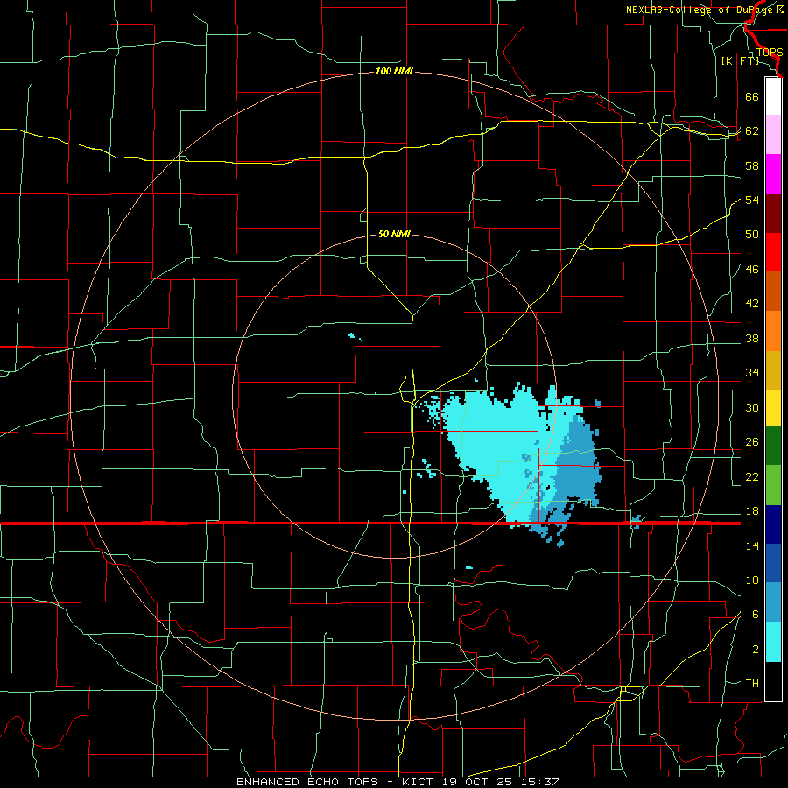Click the "50" legend value

752,235
